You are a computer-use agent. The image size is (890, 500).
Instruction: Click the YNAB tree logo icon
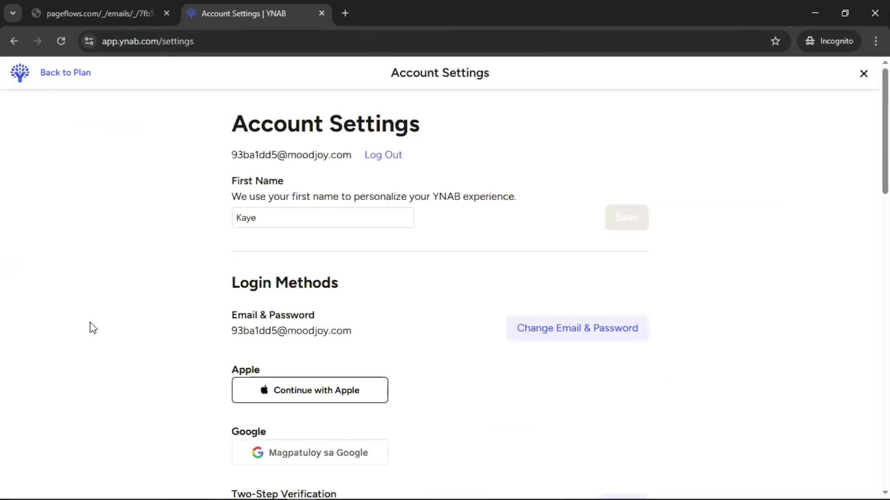click(x=20, y=73)
